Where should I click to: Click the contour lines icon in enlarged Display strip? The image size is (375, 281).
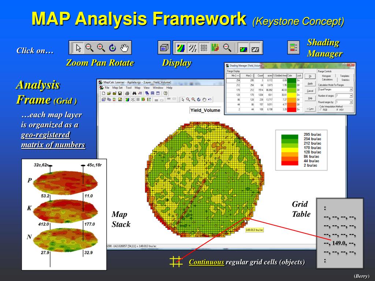coord(192,48)
